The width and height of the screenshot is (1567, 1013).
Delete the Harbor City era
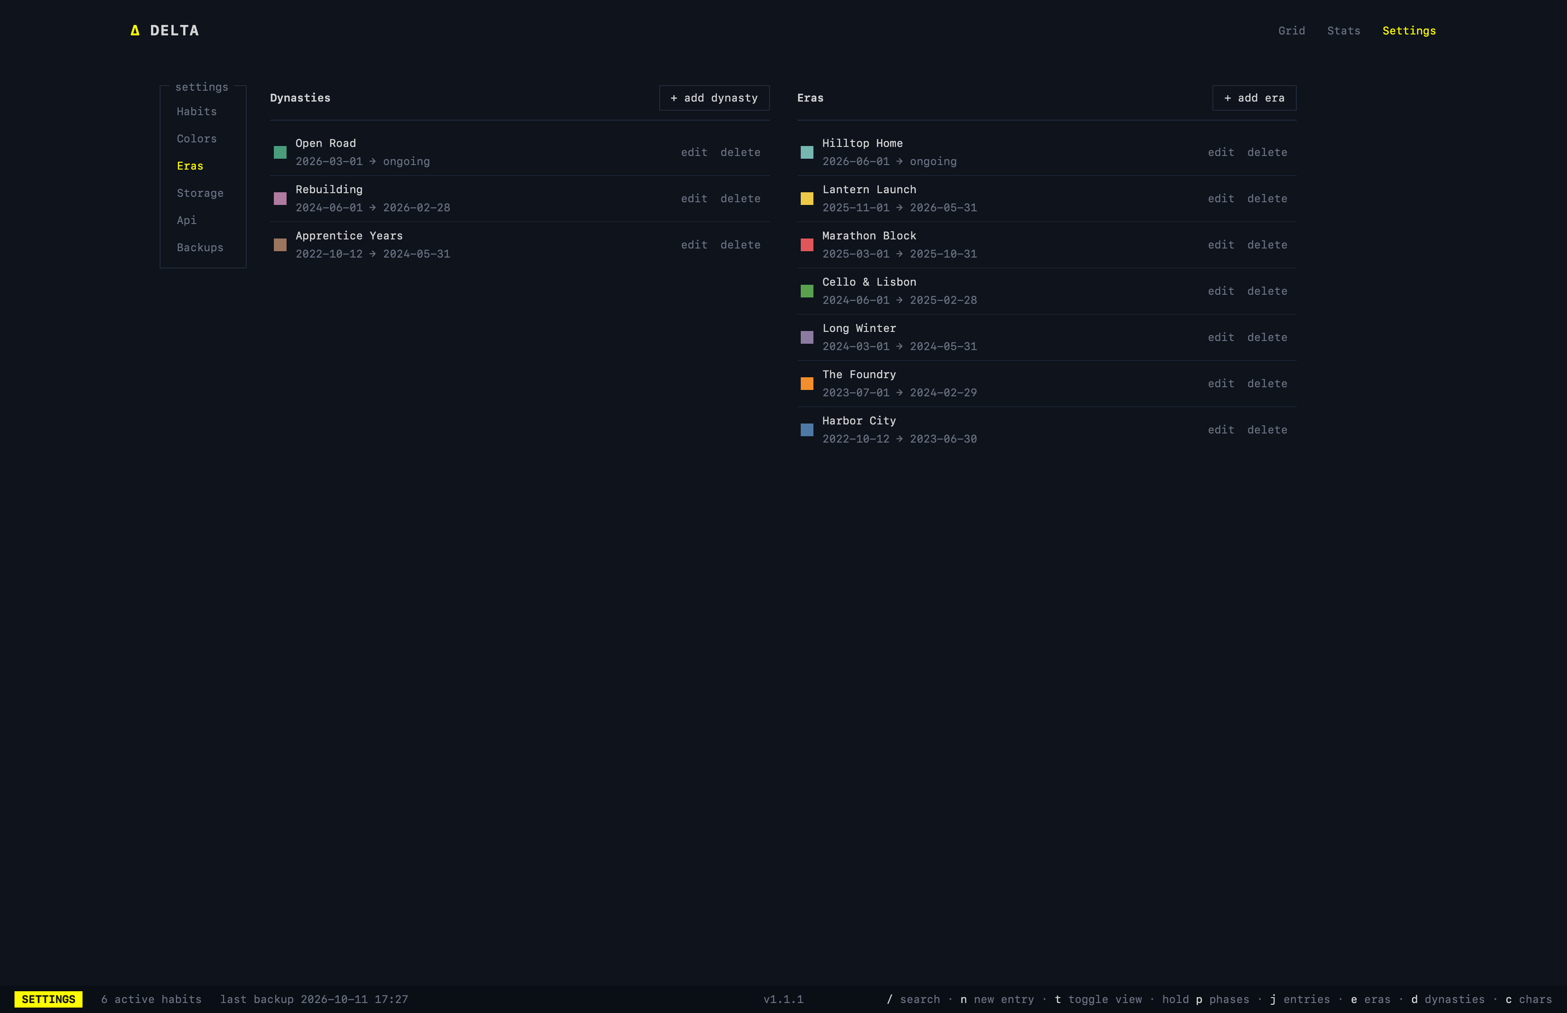pos(1267,430)
